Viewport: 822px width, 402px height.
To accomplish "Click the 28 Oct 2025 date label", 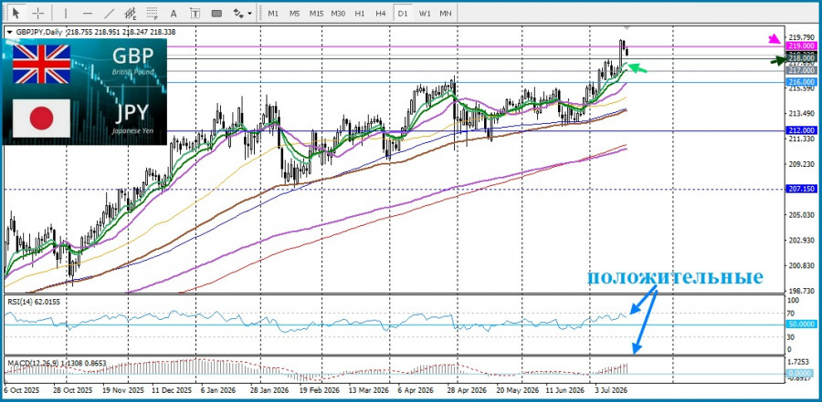I will pos(72,390).
